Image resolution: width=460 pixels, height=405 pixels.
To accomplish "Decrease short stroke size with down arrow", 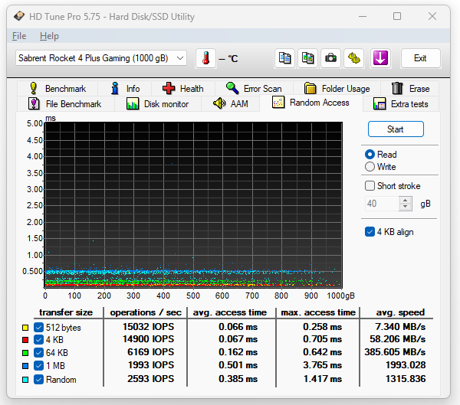I will (x=406, y=207).
